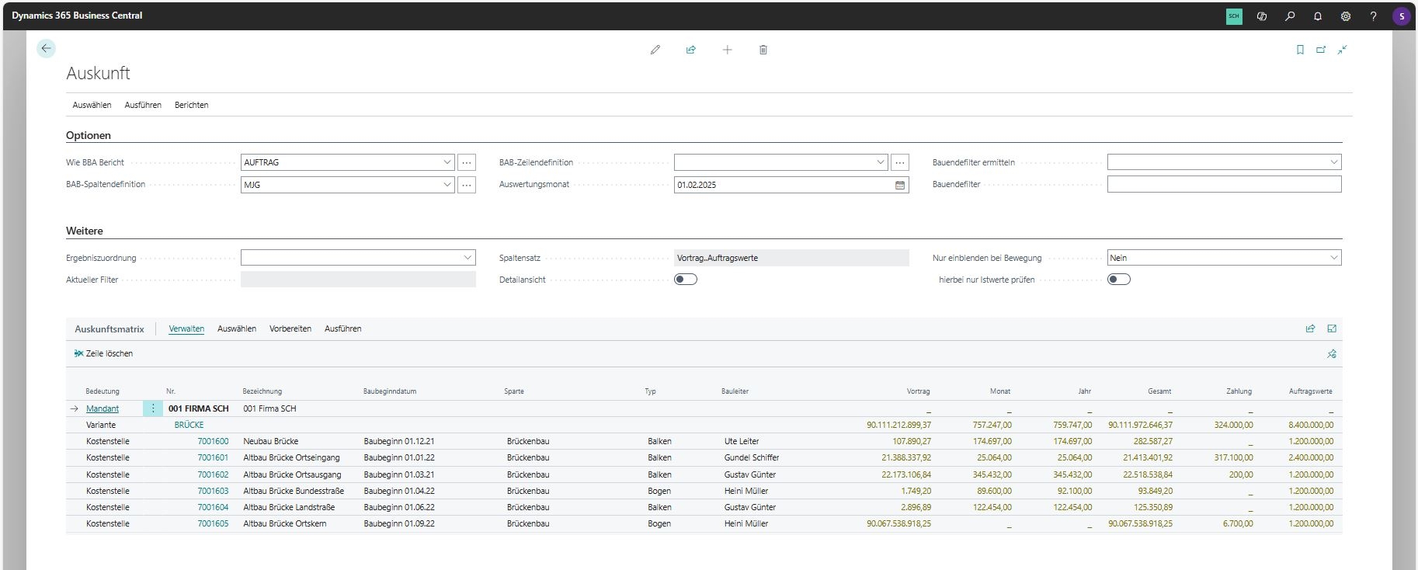
Task: Open the Berichten menu
Action: [x=191, y=105]
